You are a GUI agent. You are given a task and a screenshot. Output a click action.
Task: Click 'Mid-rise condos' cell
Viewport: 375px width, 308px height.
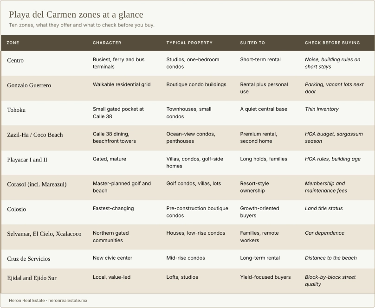coord(186,258)
